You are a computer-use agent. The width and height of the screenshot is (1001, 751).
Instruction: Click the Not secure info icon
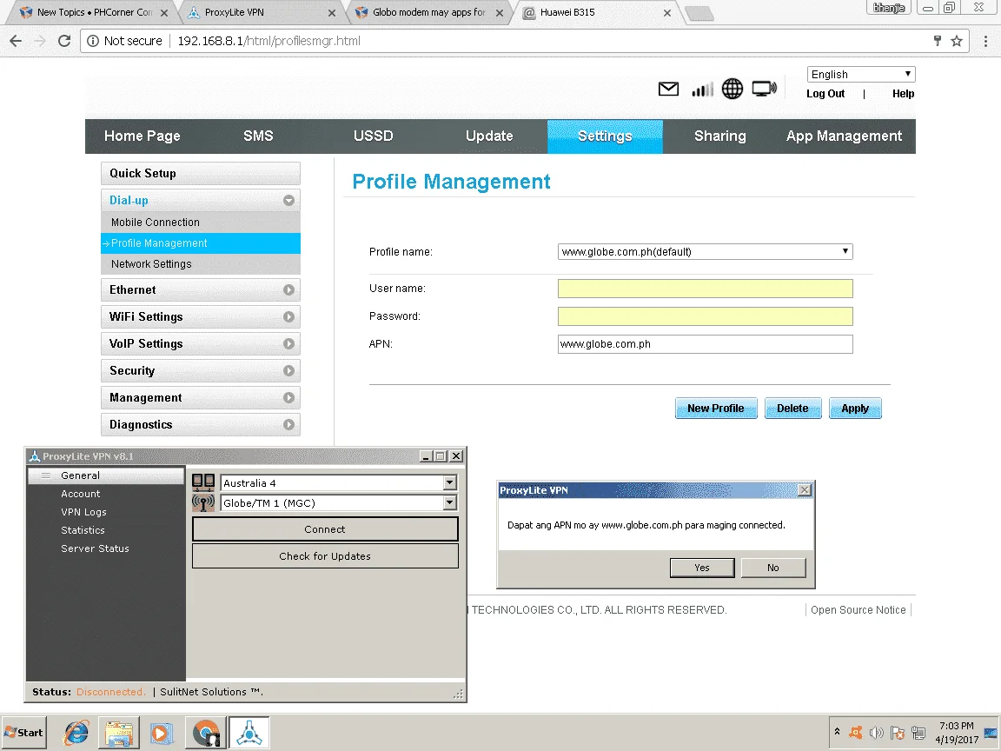[x=93, y=41]
